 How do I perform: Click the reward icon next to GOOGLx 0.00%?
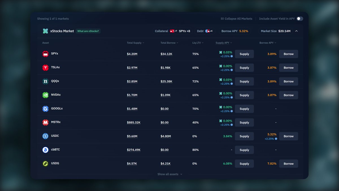click(x=221, y=107)
